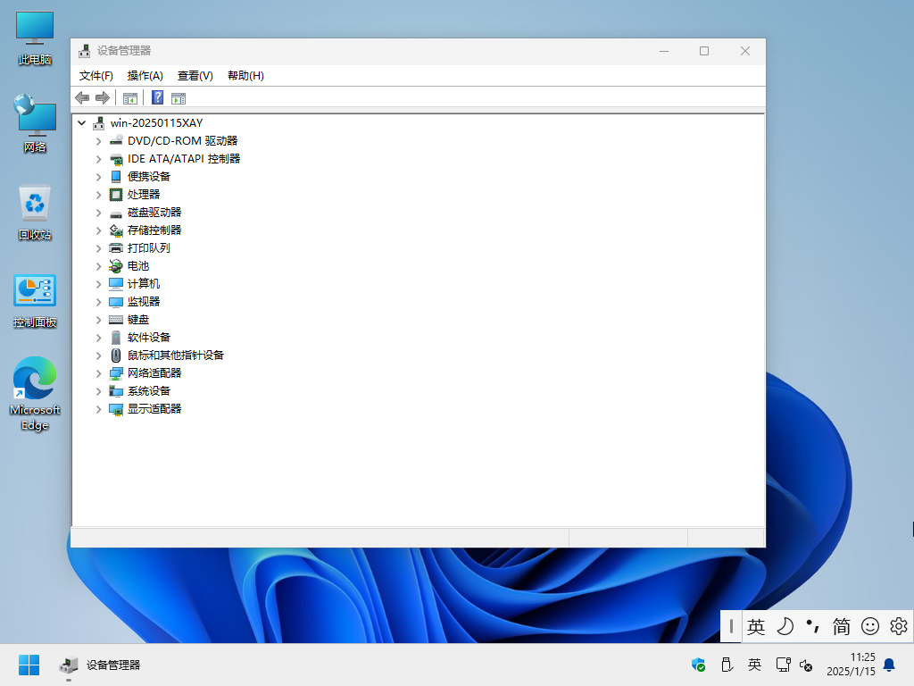Open IME settings gear icon

pos(898,626)
